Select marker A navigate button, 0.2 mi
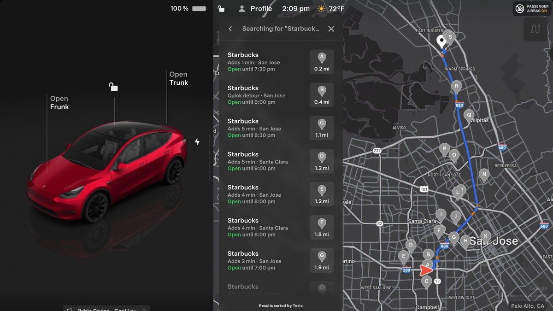553x311 pixels. tap(322, 62)
